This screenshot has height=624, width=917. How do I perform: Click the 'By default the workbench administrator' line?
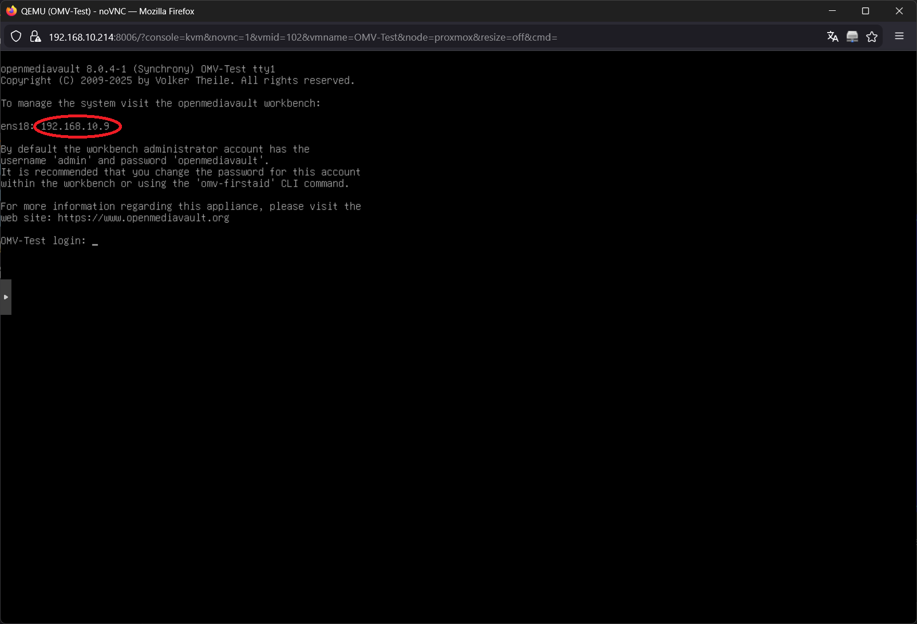tap(155, 149)
